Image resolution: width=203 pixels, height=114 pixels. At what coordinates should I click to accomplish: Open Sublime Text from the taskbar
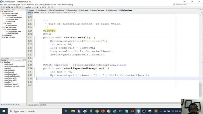(156, 111)
